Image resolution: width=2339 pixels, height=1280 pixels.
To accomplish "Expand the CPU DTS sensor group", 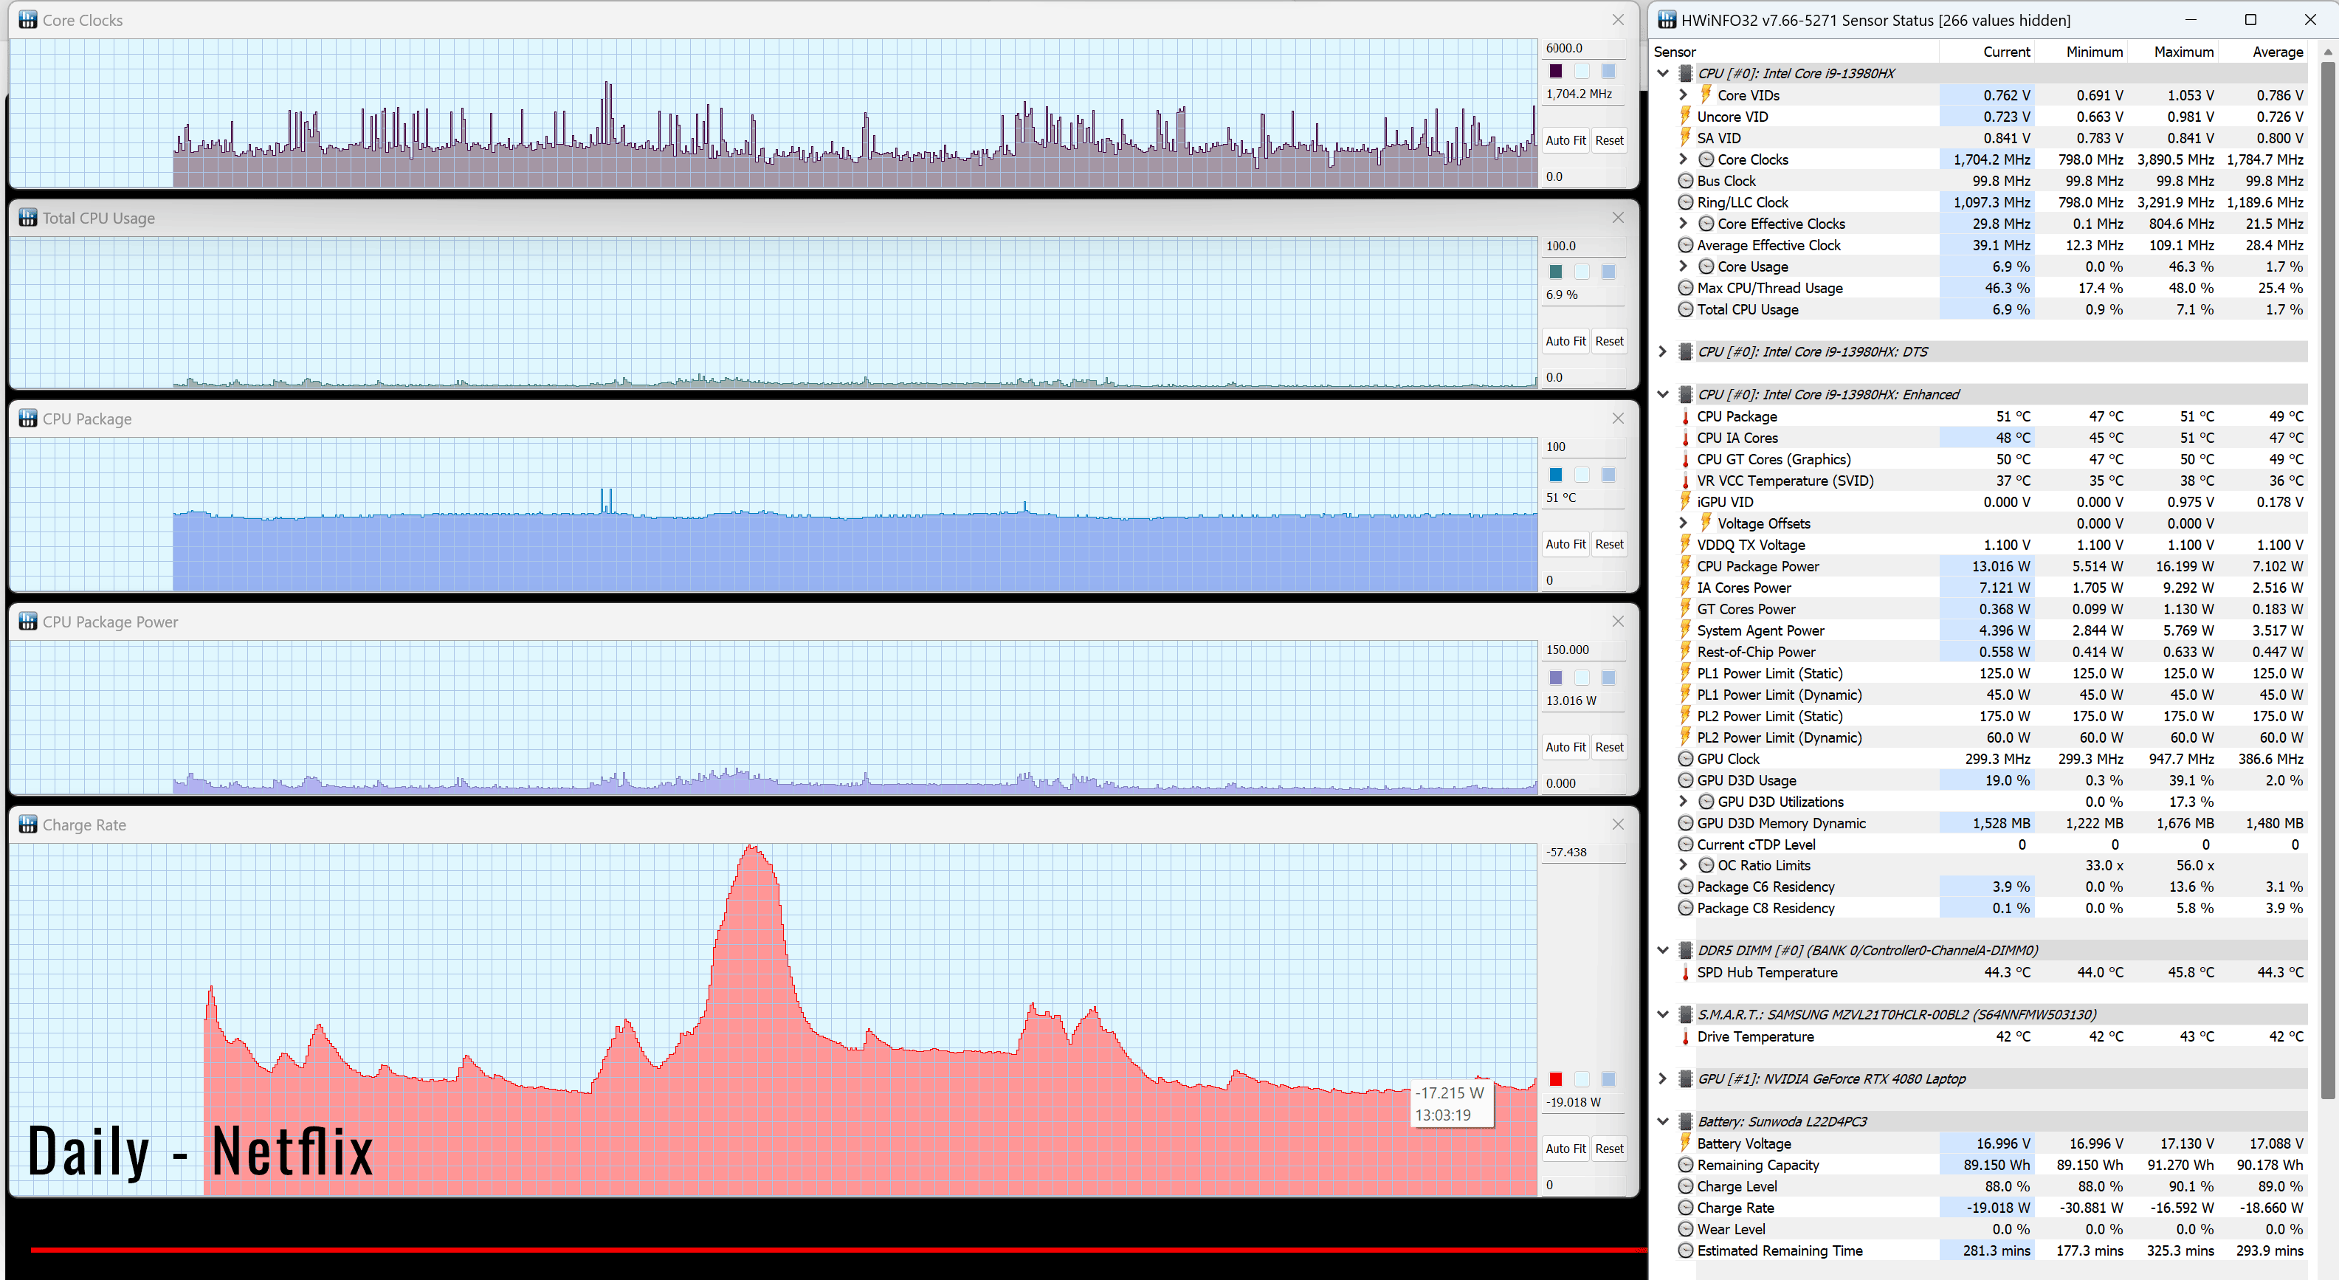I will (1662, 351).
